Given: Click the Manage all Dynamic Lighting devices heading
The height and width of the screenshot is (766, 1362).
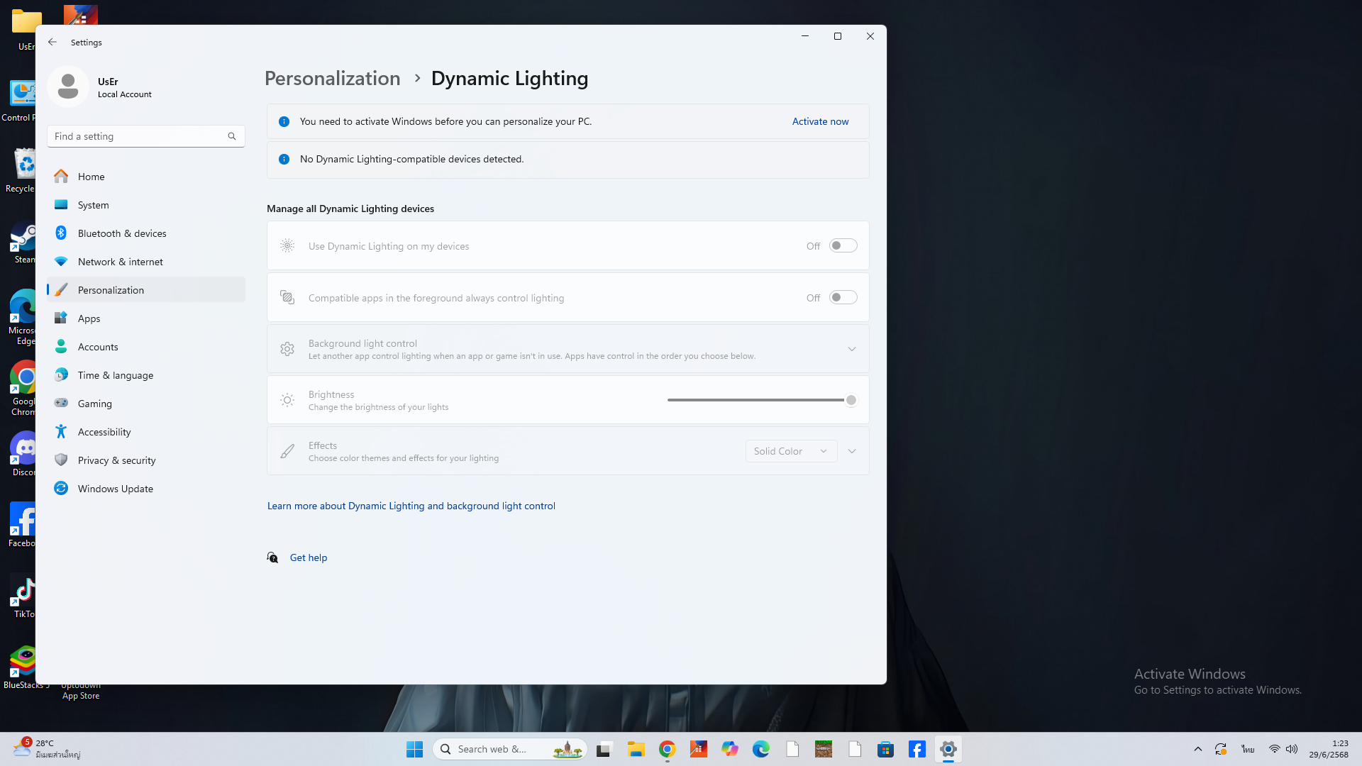Looking at the screenshot, I should 350,209.
